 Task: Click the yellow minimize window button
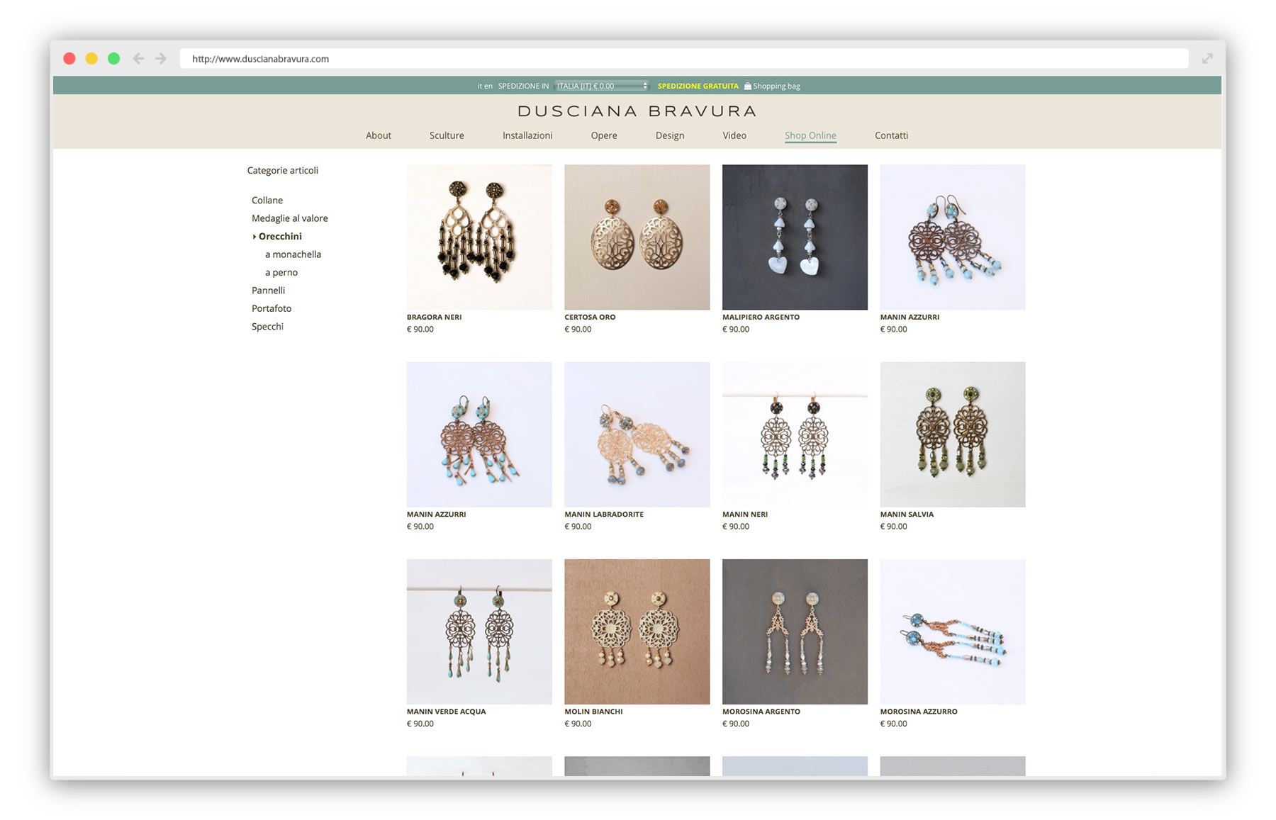(x=91, y=59)
